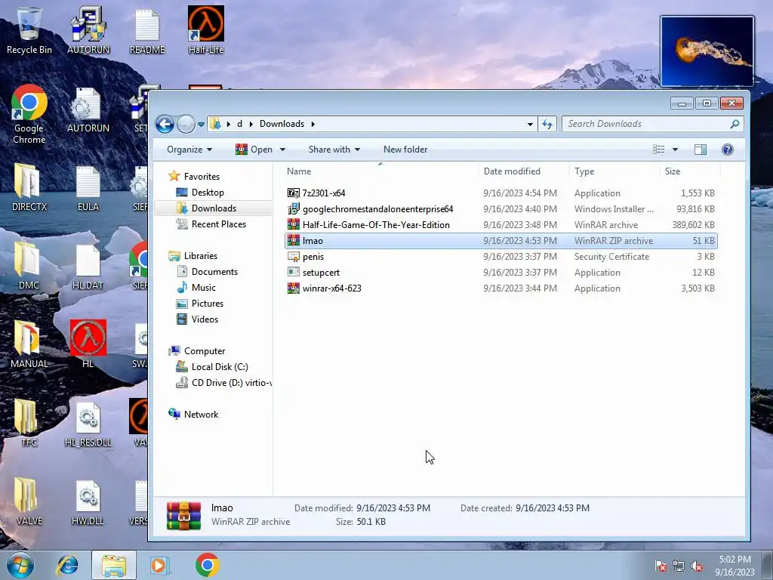Open Explorer help via question mark icon
The image size is (773, 580).
tap(727, 150)
